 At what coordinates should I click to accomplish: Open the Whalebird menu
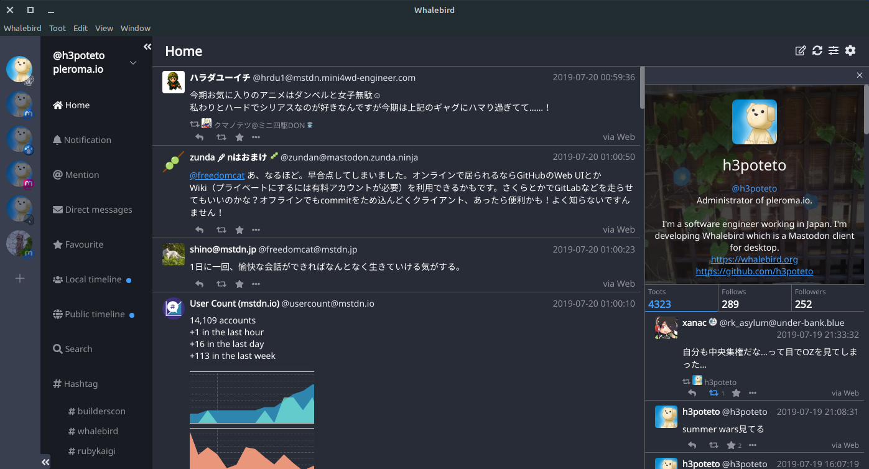click(23, 28)
